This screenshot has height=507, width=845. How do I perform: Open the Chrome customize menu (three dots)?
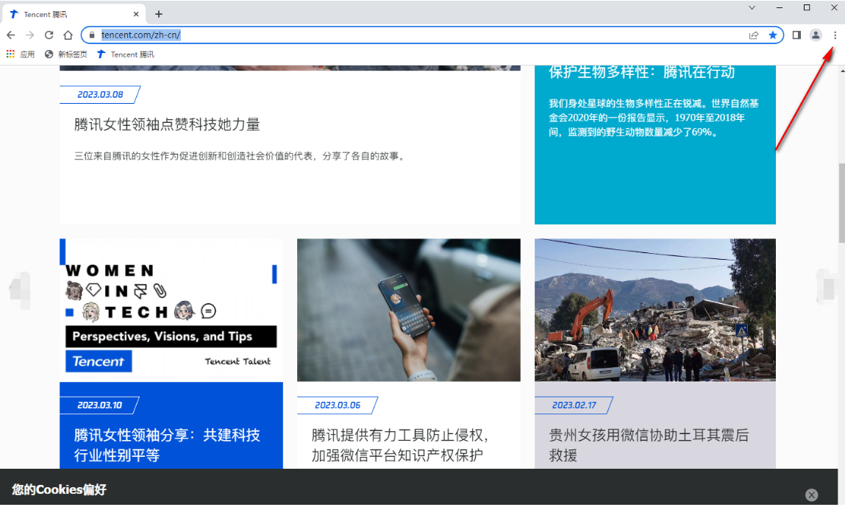click(x=835, y=35)
